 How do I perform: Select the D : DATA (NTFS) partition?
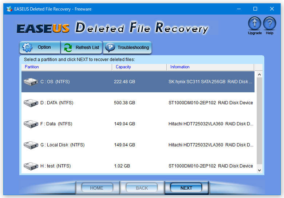[x=138, y=103]
